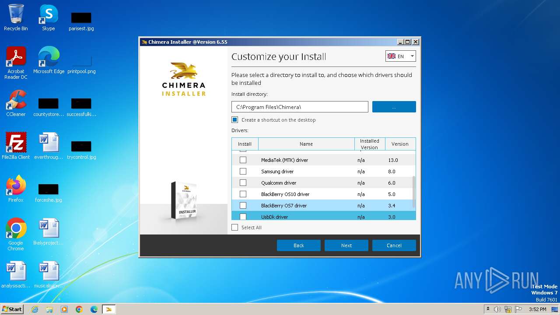This screenshot has height=315, width=560.
Task: Click the Name column header
Action: pos(306,144)
